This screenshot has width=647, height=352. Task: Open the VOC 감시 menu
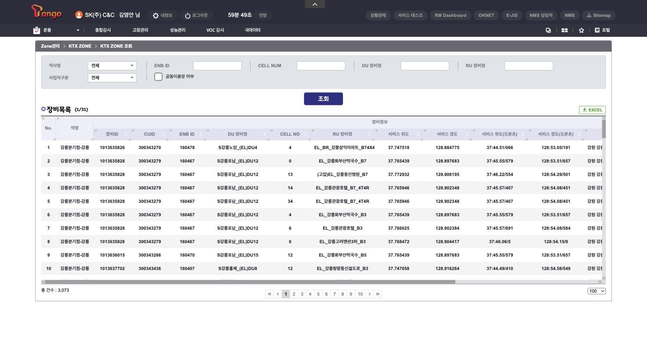pos(215,30)
